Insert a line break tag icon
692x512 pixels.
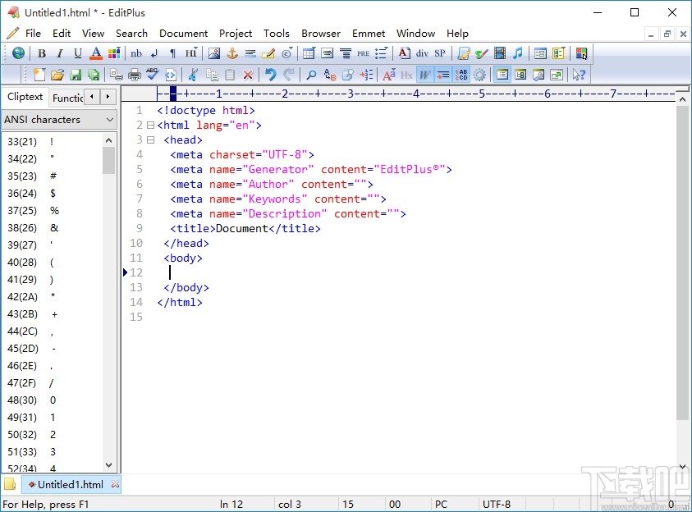[154, 53]
